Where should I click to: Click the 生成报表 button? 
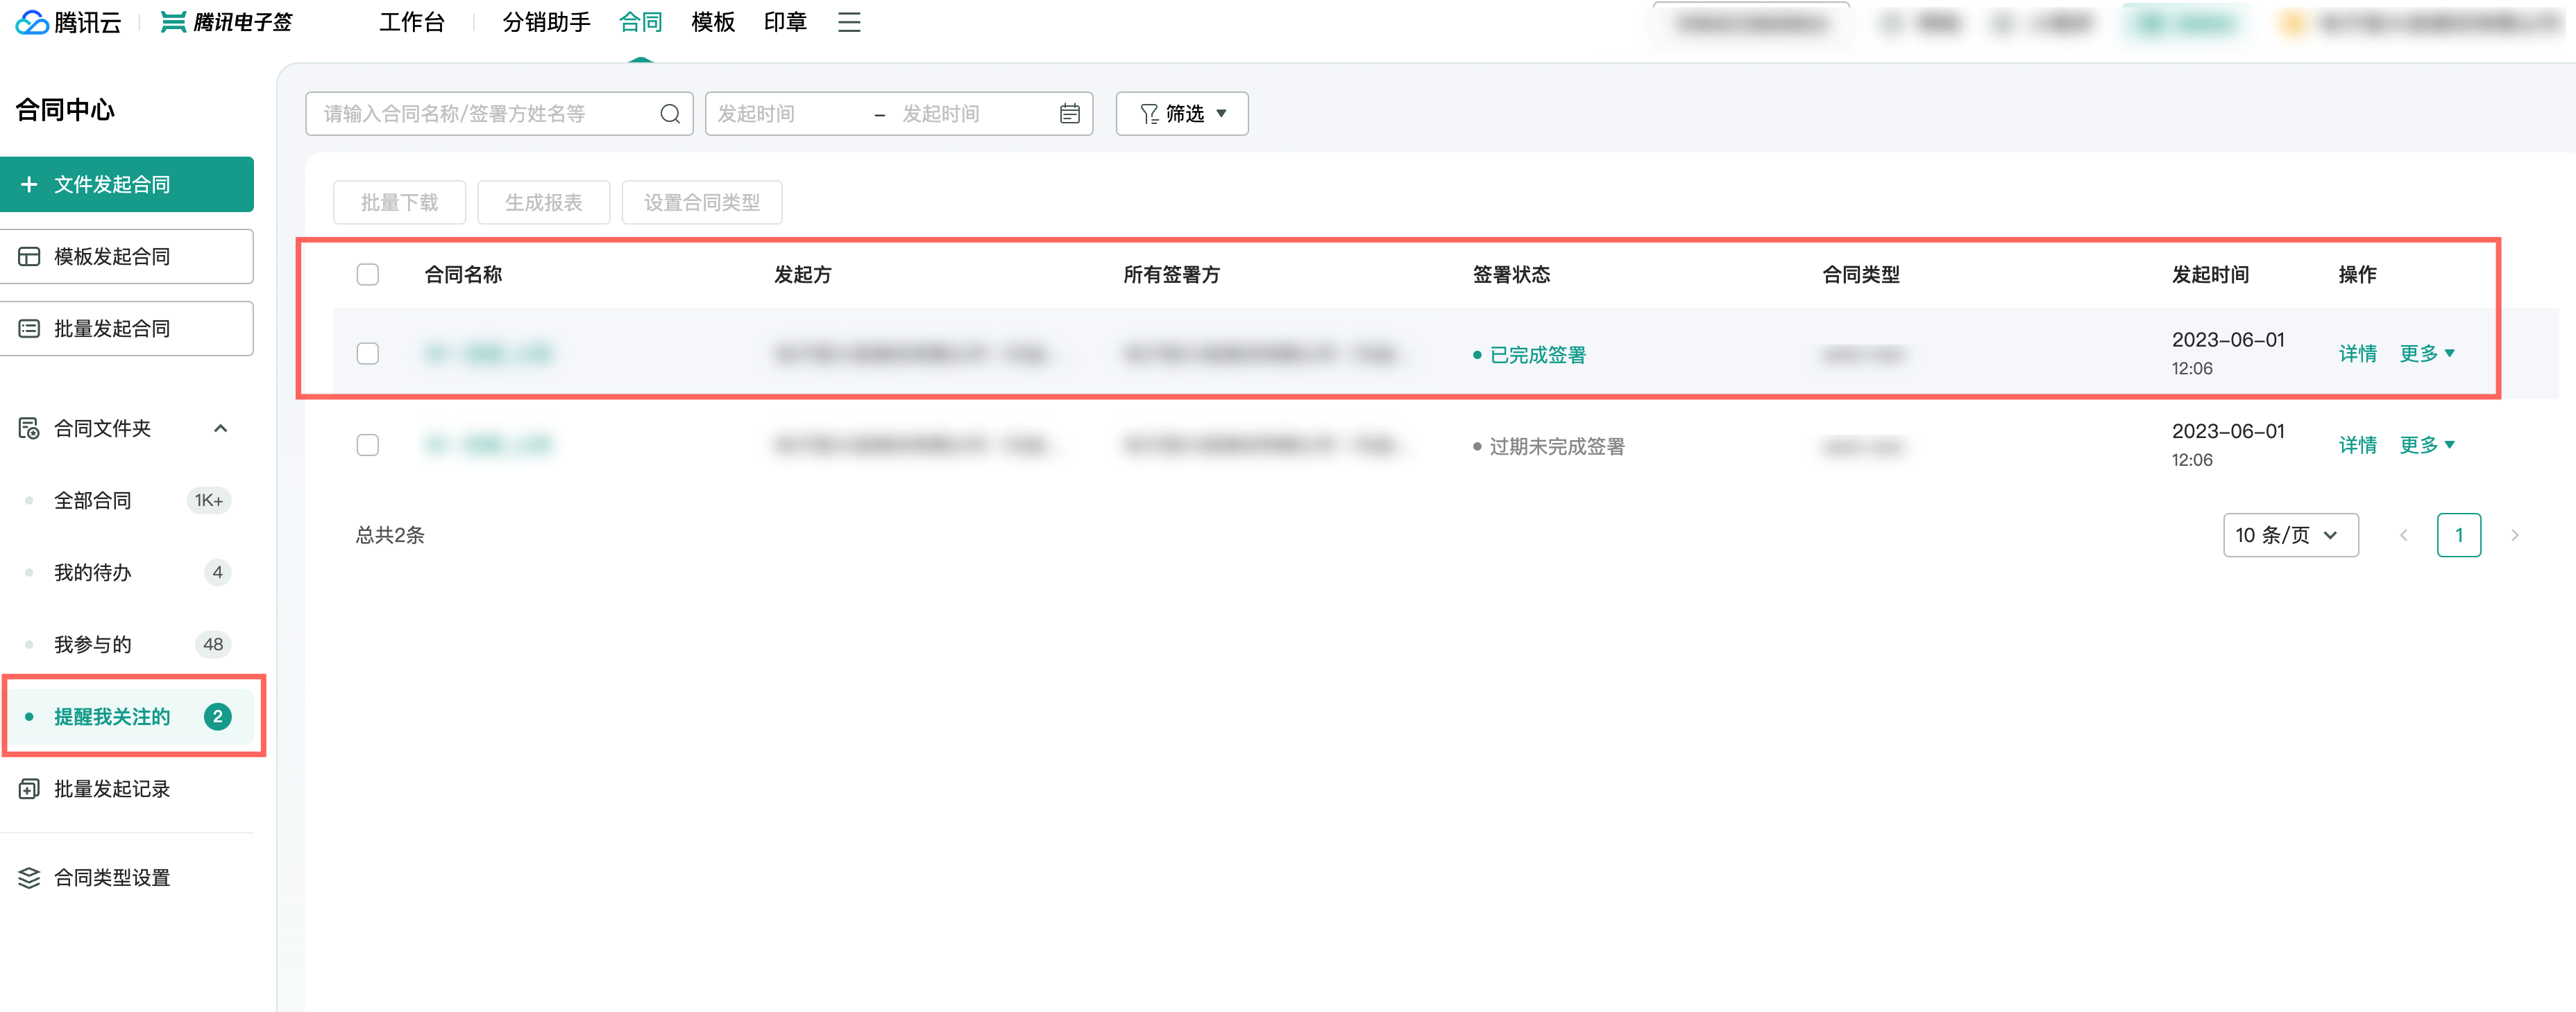pyautogui.click(x=543, y=203)
